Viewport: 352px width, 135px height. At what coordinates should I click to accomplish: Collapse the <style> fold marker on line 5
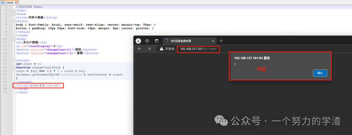click(x=14, y=21)
